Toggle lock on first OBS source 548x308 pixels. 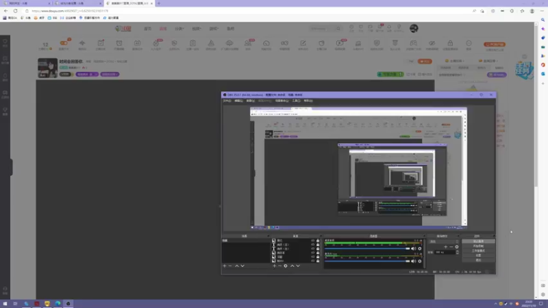coord(318,241)
